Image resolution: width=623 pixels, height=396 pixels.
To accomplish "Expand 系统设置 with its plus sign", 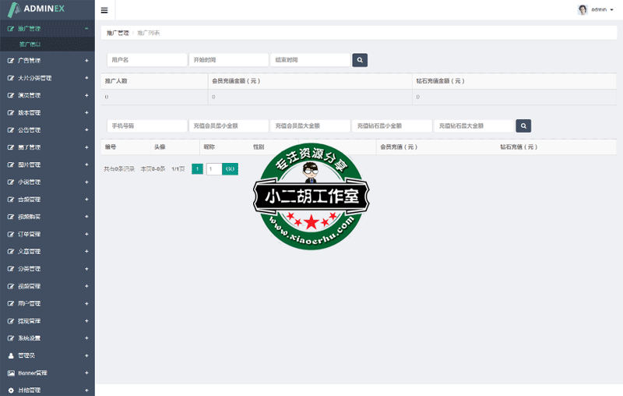I will [86, 338].
